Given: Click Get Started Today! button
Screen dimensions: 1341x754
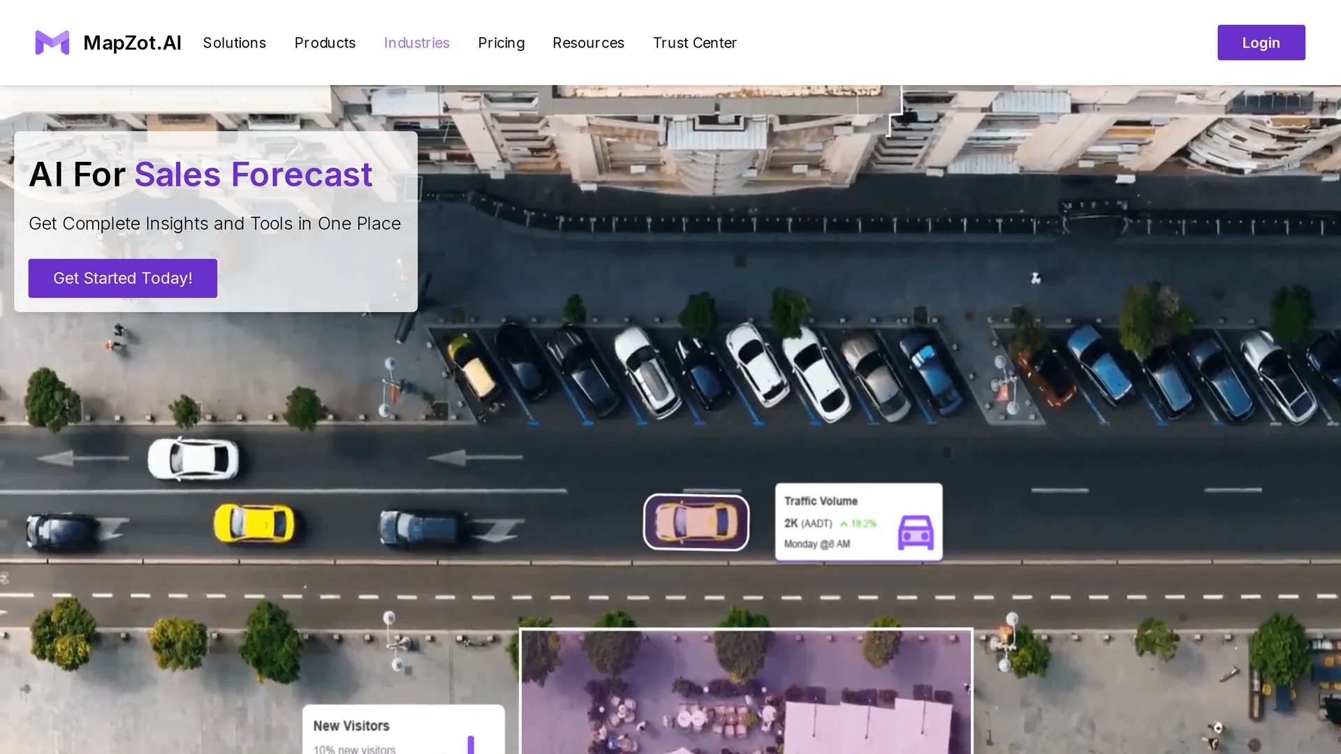Looking at the screenshot, I should coord(123,278).
